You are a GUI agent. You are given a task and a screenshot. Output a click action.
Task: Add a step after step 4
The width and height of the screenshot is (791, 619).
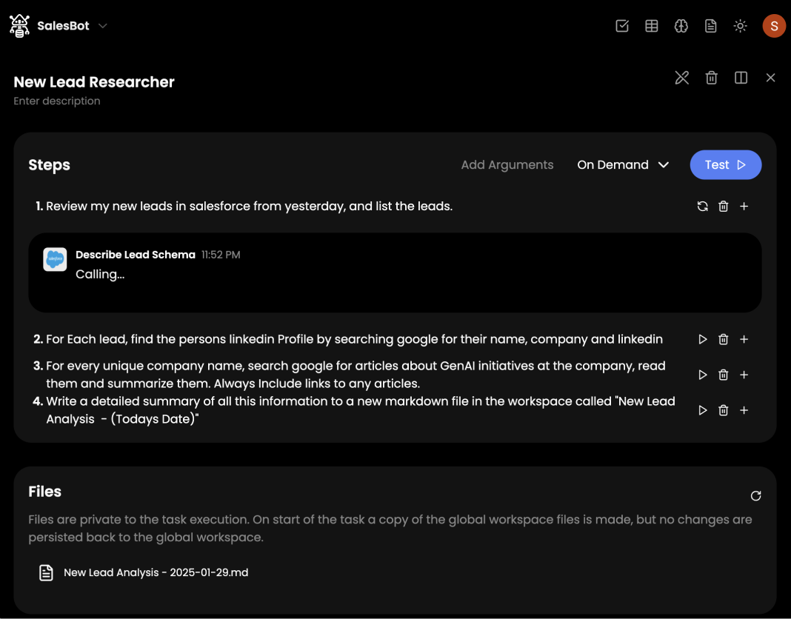(744, 410)
